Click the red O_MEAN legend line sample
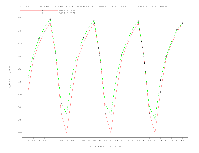This screenshot has width=199, height=153. [39, 10]
